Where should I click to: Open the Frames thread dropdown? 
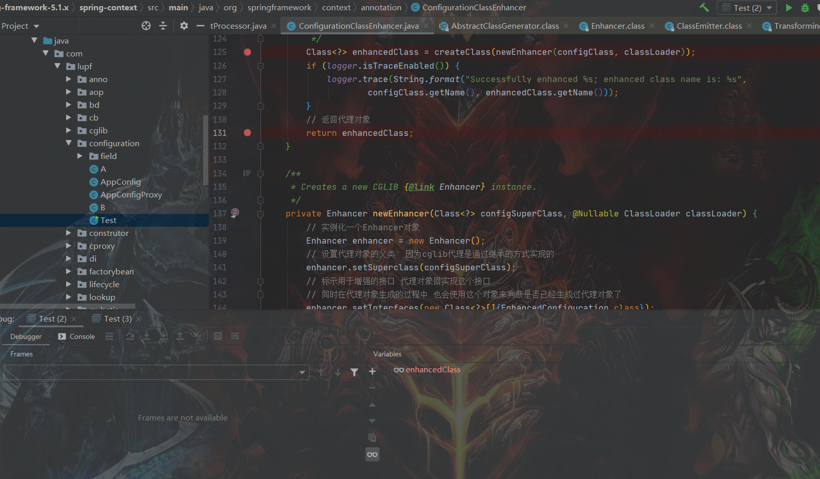pos(156,372)
